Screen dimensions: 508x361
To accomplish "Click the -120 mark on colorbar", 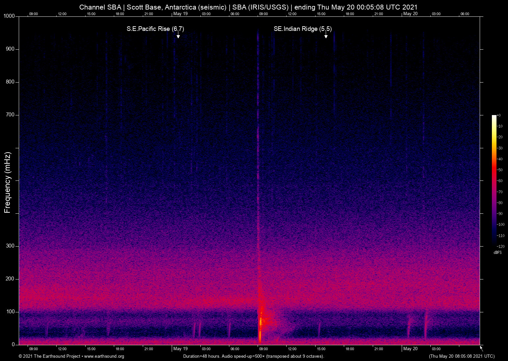I will click(501, 246).
